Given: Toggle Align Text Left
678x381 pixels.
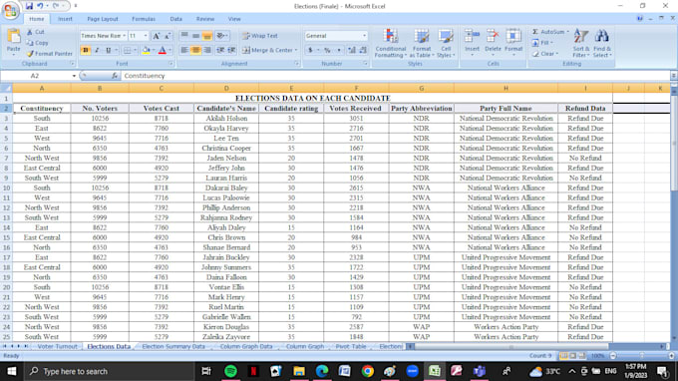Looking at the screenshot, I should click(x=184, y=50).
